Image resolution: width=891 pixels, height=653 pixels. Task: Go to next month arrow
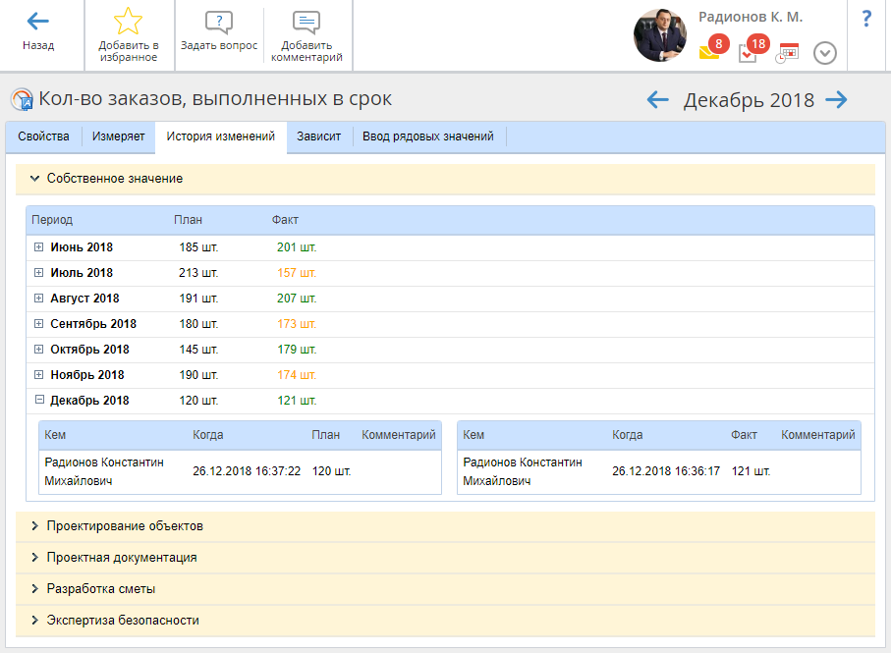[836, 99]
